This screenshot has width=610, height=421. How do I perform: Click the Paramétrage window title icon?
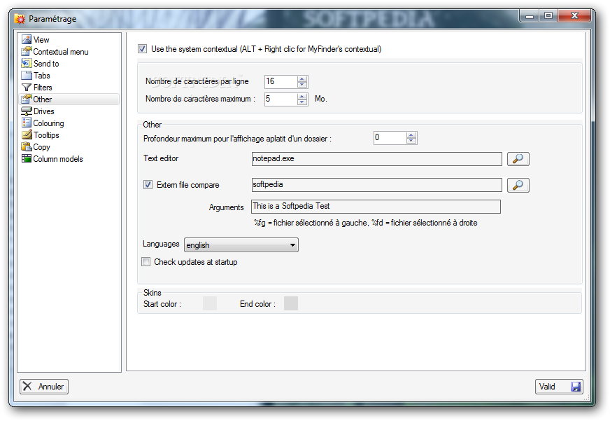point(20,19)
